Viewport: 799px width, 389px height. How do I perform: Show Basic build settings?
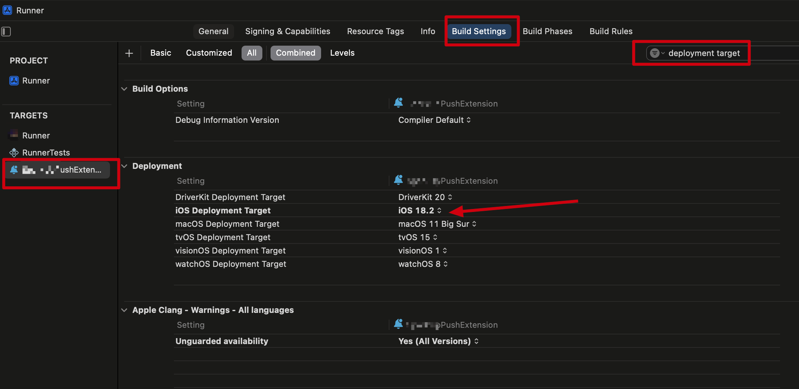tap(161, 53)
